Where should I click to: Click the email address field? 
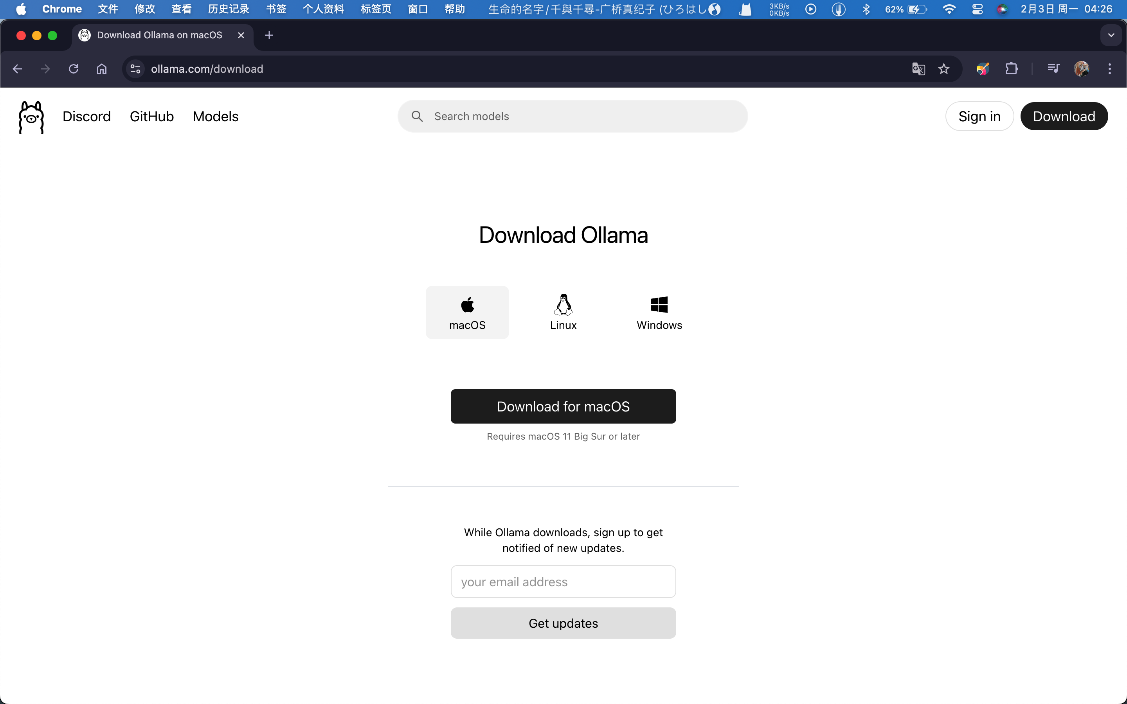(563, 582)
